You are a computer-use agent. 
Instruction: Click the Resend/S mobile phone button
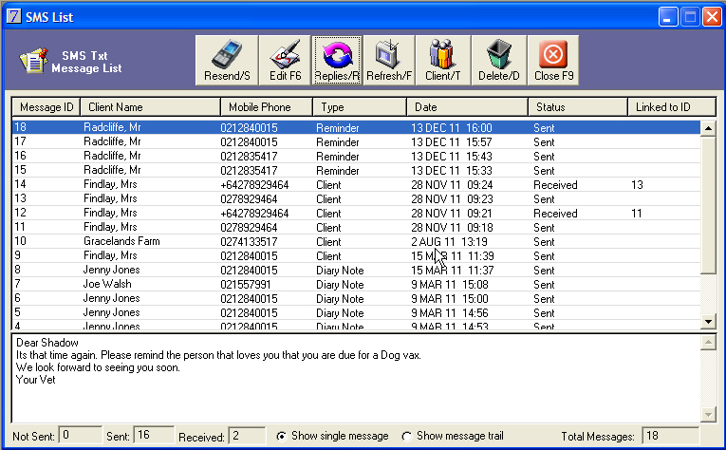point(227,60)
